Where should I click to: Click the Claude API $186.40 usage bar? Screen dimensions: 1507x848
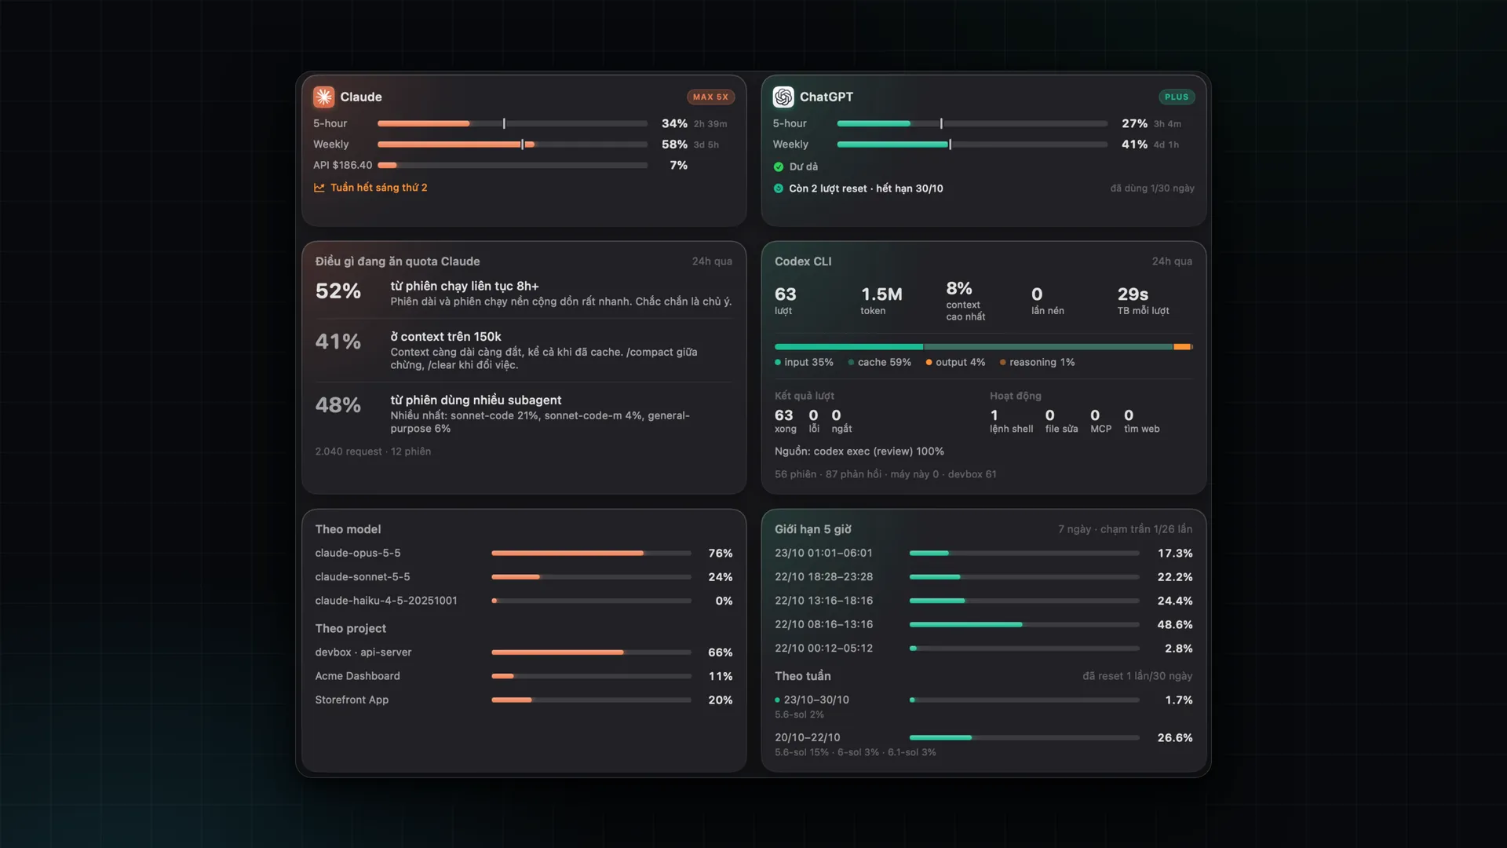[x=513, y=165]
